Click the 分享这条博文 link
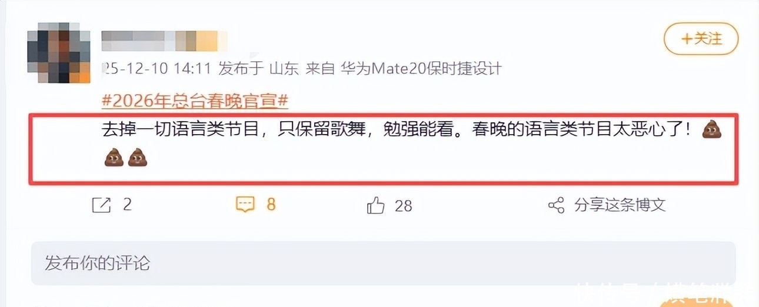759x307 pixels. [x=620, y=205]
